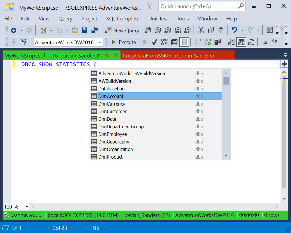Viewport: 291px width, 233px height.
Task: Undo the last action
Action: coord(234,30)
